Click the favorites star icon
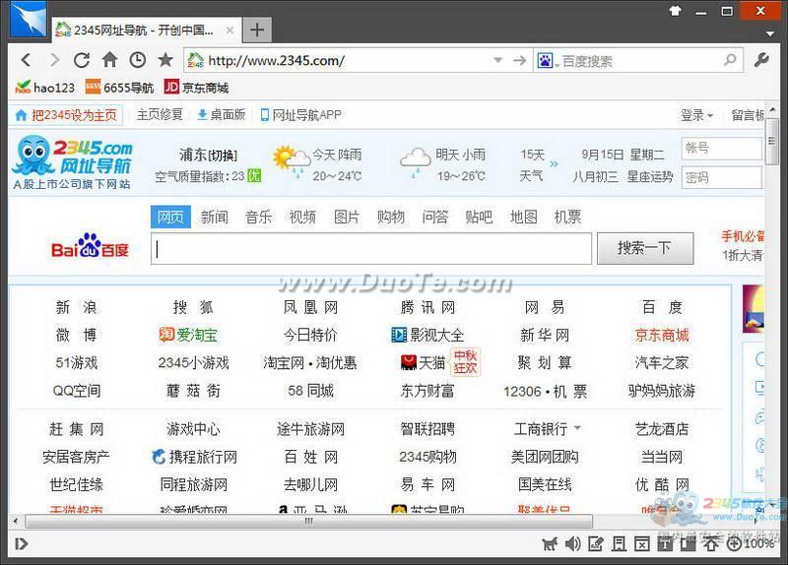 tap(165, 60)
